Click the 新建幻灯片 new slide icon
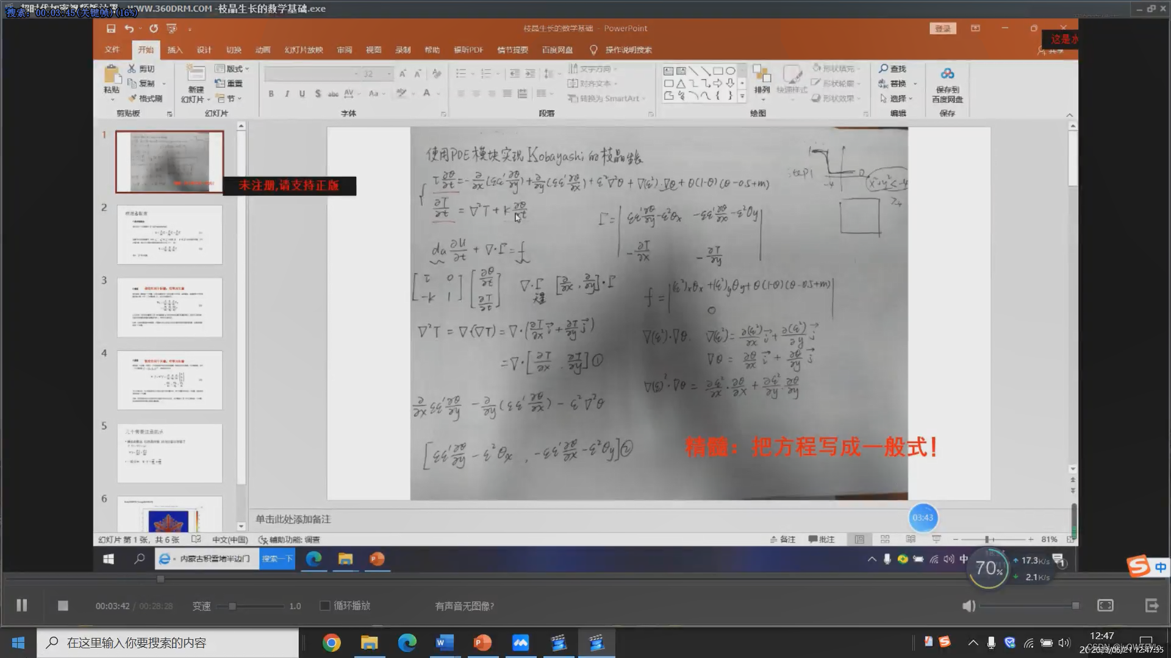 pyautogui.click(x=196, y=74)
